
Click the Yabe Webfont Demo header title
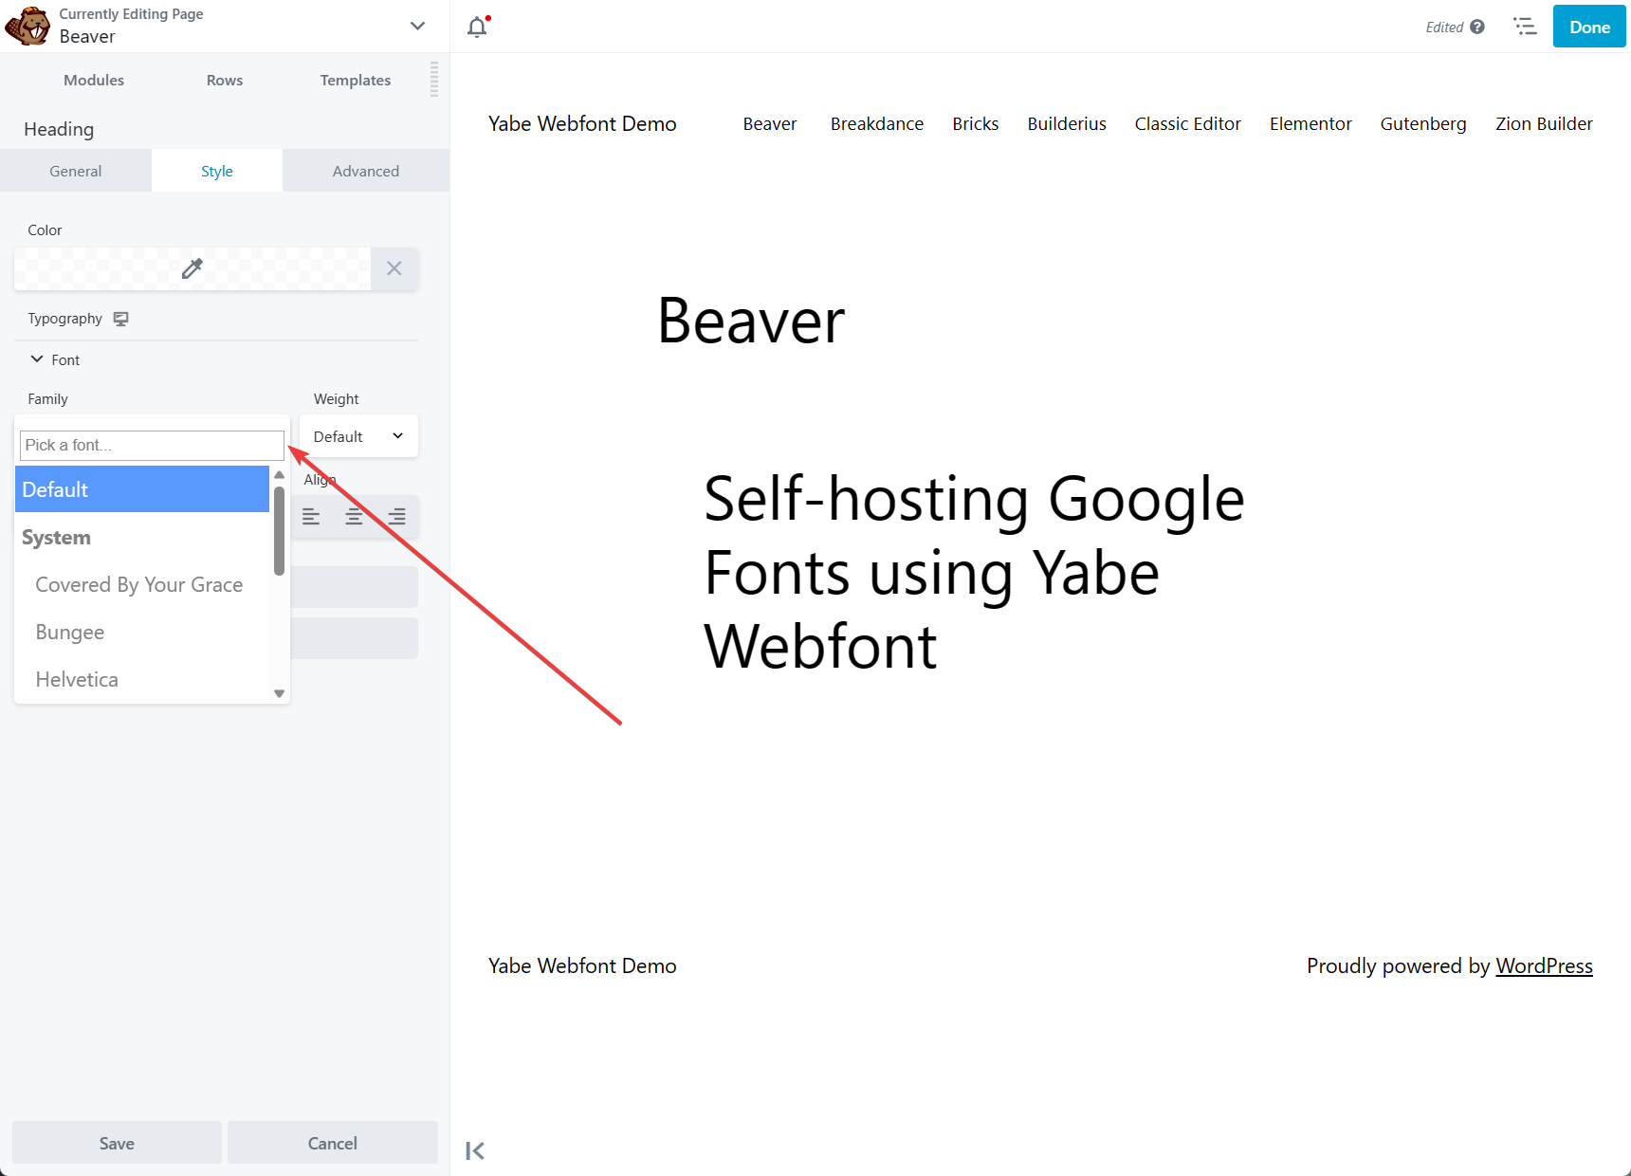(x=582, y=123)
